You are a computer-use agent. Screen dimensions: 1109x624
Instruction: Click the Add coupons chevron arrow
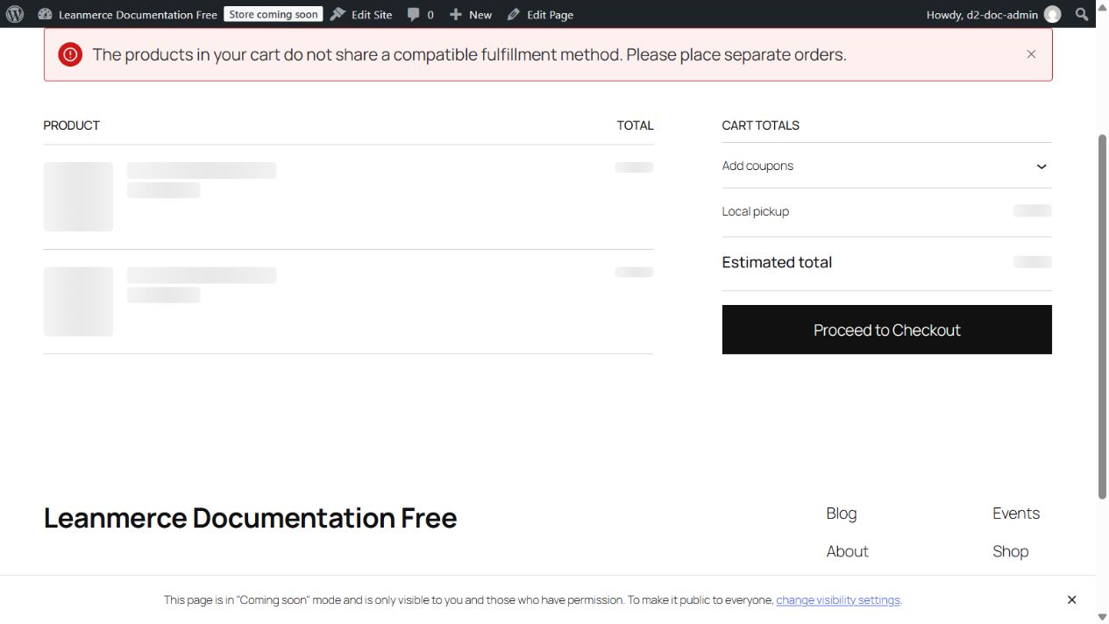click(x=1041, y=167)
